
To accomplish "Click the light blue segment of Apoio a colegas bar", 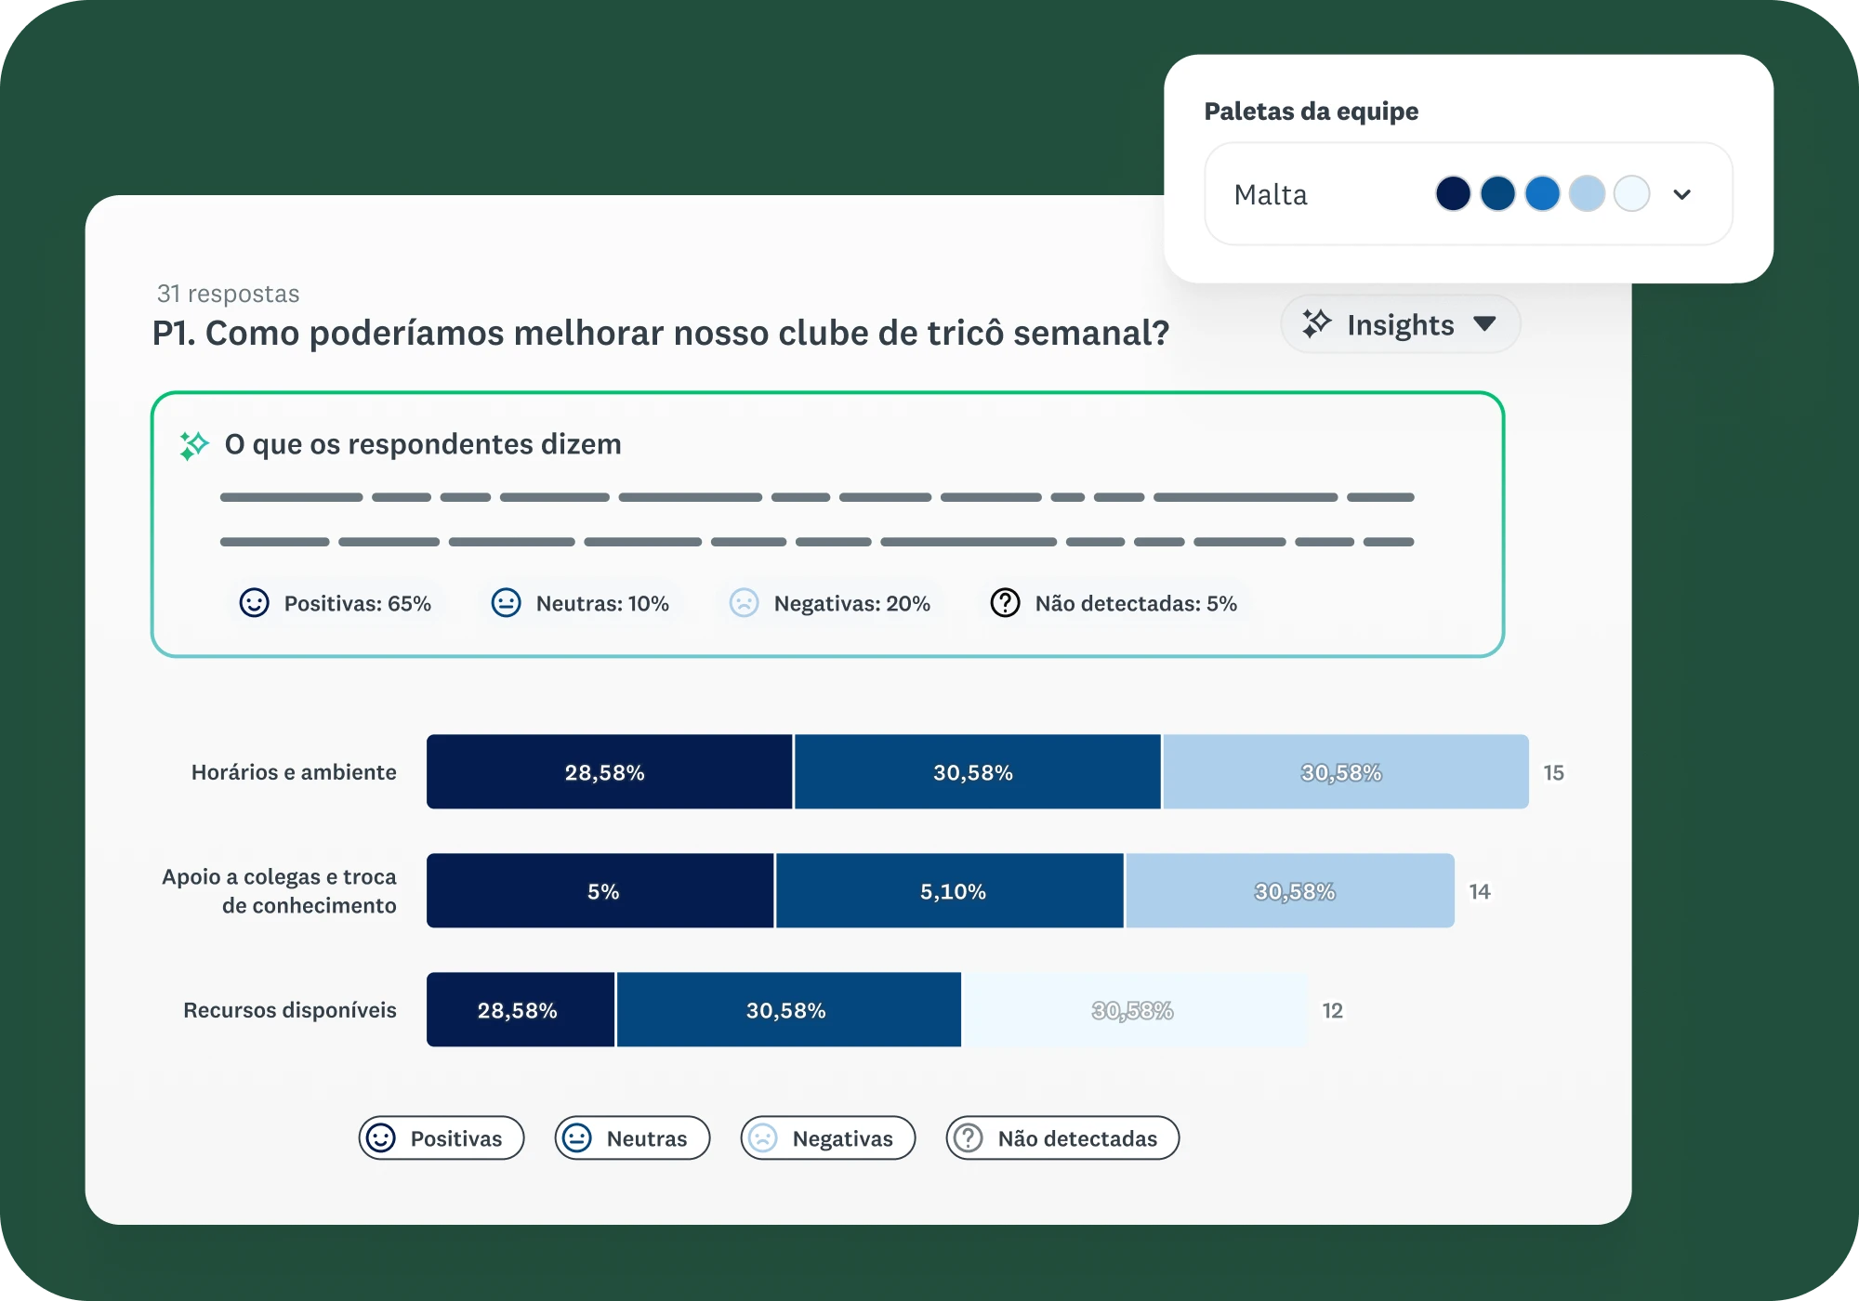I will click(1290, 891).
